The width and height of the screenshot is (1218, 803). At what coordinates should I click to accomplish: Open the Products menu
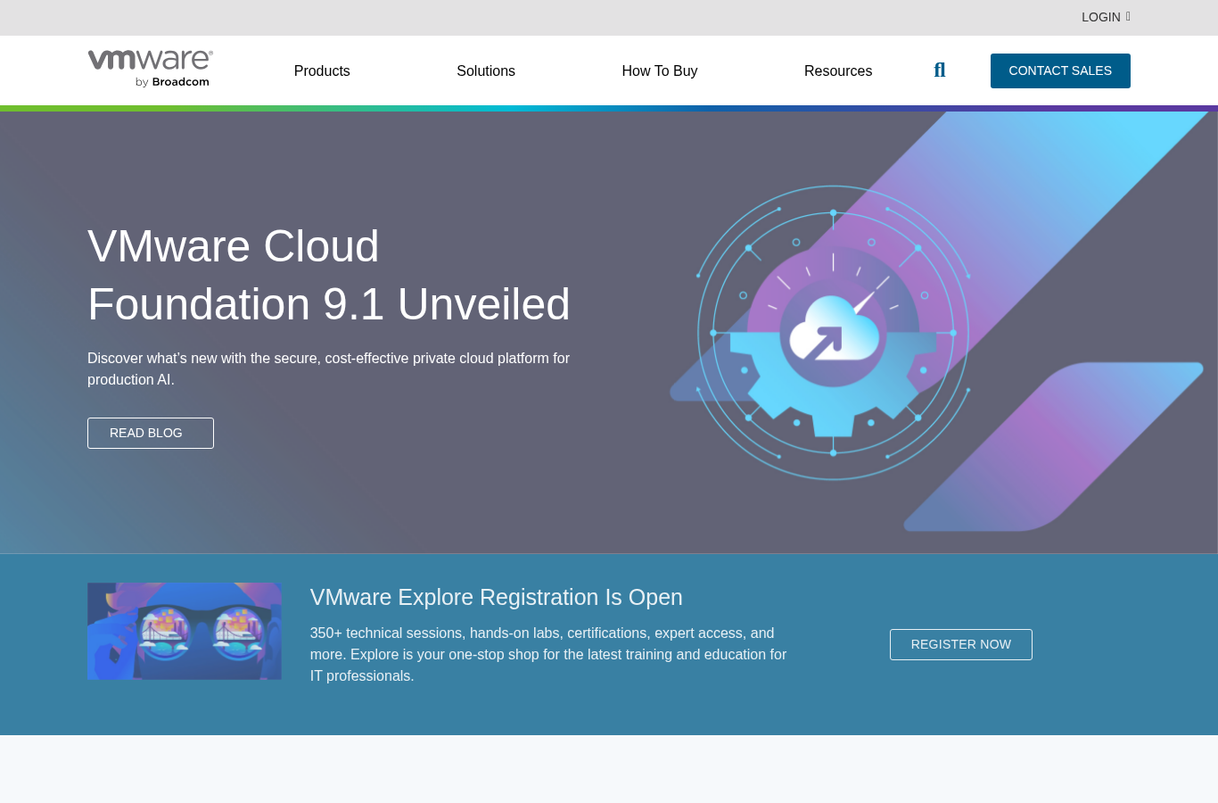click(322, 70)
